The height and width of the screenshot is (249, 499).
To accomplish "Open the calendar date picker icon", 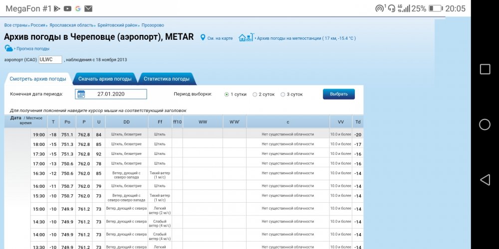I will coord(81,94).
